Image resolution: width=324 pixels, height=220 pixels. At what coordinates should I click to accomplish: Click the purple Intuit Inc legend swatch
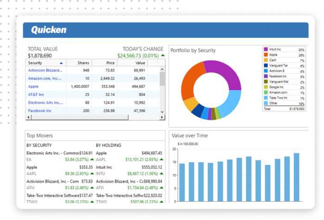[x=266, y=49]
